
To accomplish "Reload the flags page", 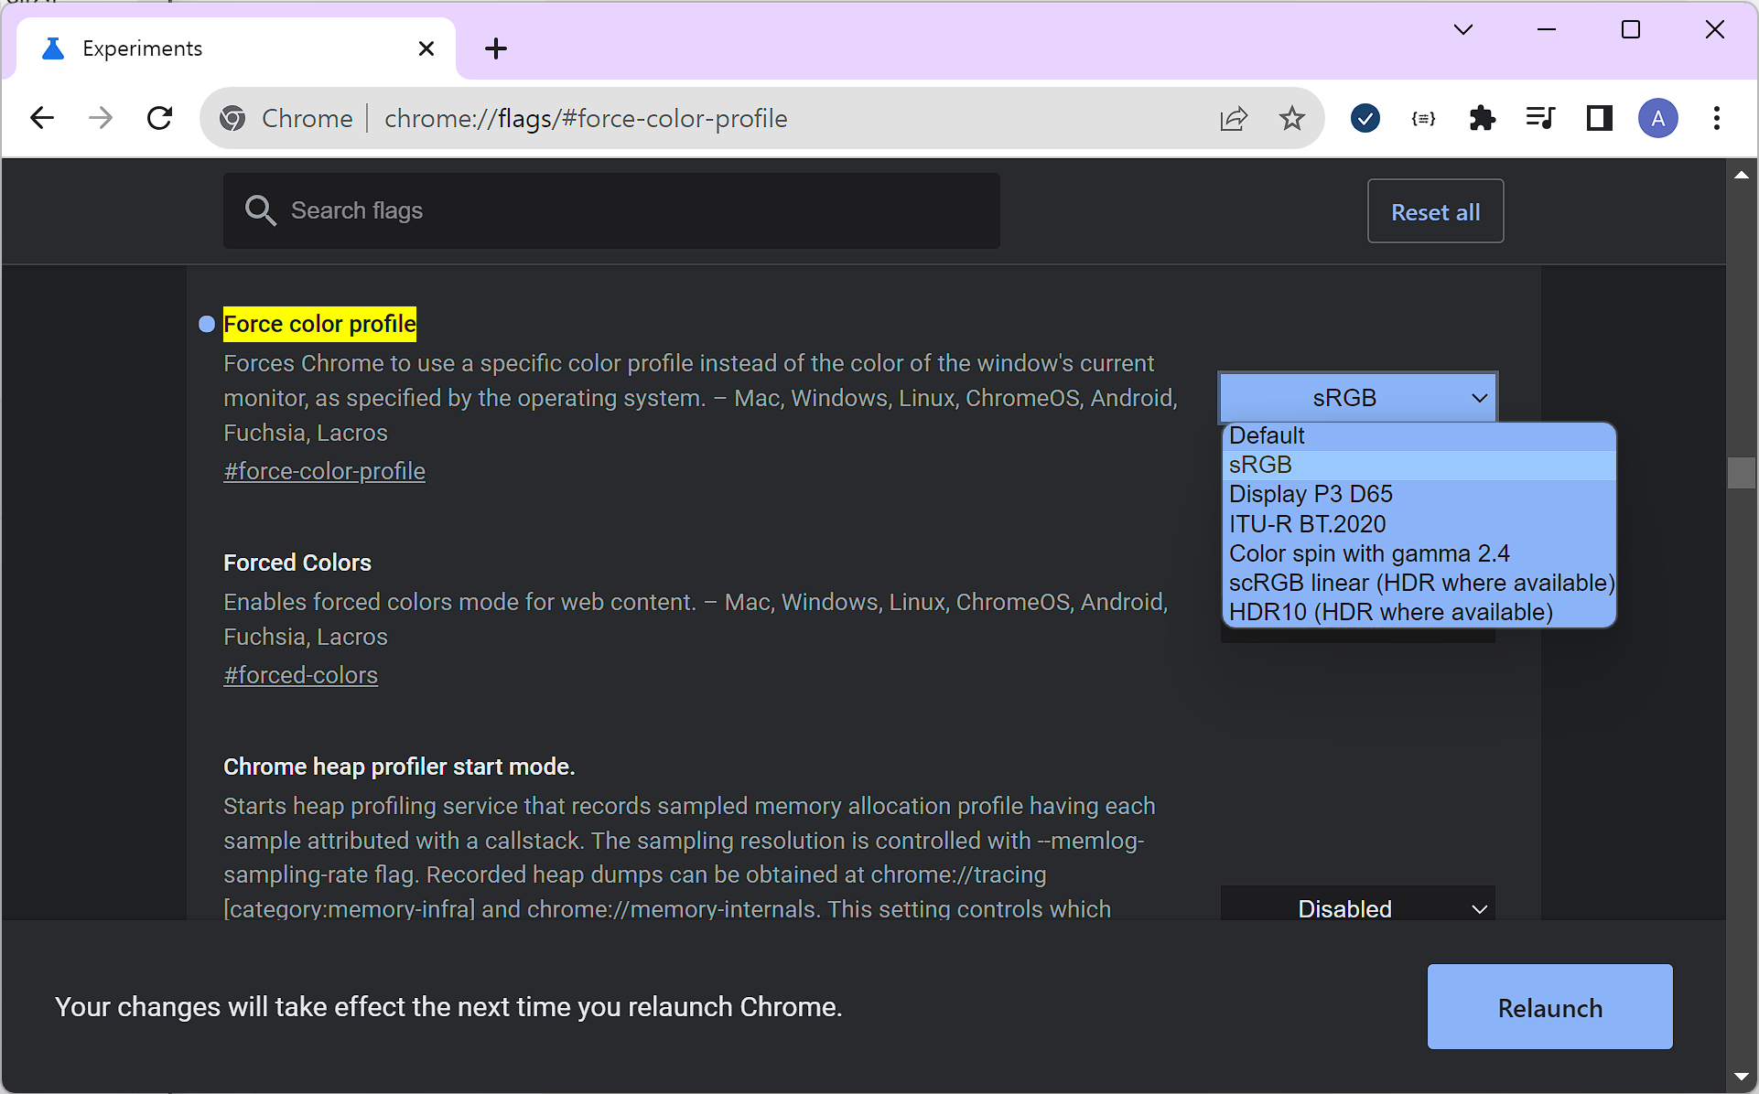I will tap(160, 118).
